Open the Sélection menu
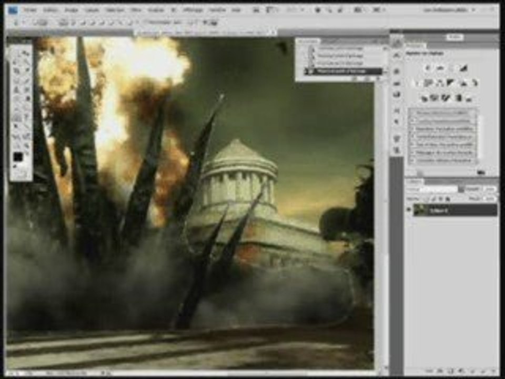 (x=115, y=11)
